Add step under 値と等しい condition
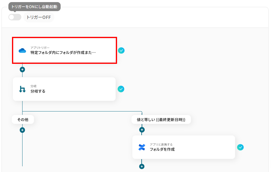The width and height of the screenshot is (271, 172). click(142, 130)
